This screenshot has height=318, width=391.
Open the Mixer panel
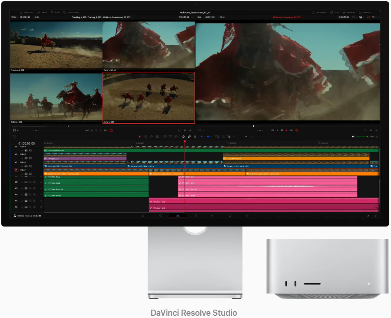(335, 13)
